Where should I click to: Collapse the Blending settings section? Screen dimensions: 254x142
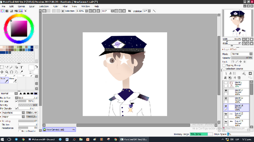1,121
